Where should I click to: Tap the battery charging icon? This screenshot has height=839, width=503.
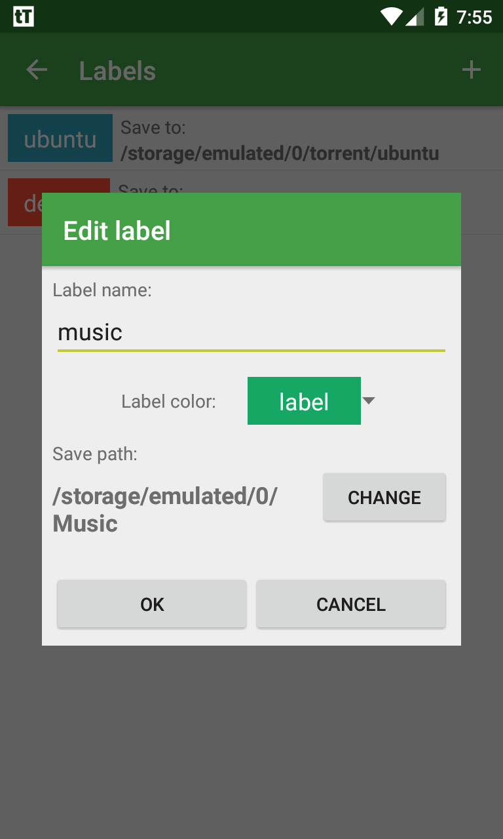[x=441, y=16]
